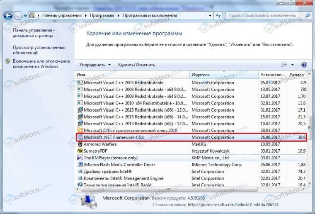Click icon of Visual C++ 2013 (x86) entry

pyautogui.click(x=80, y=110)
